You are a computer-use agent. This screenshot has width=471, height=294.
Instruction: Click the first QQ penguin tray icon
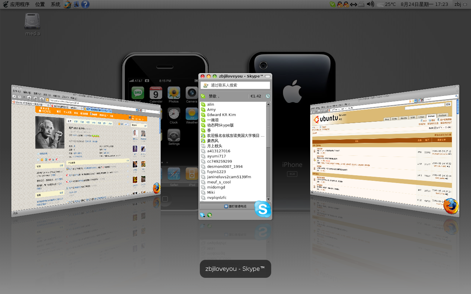coord(340,4)
